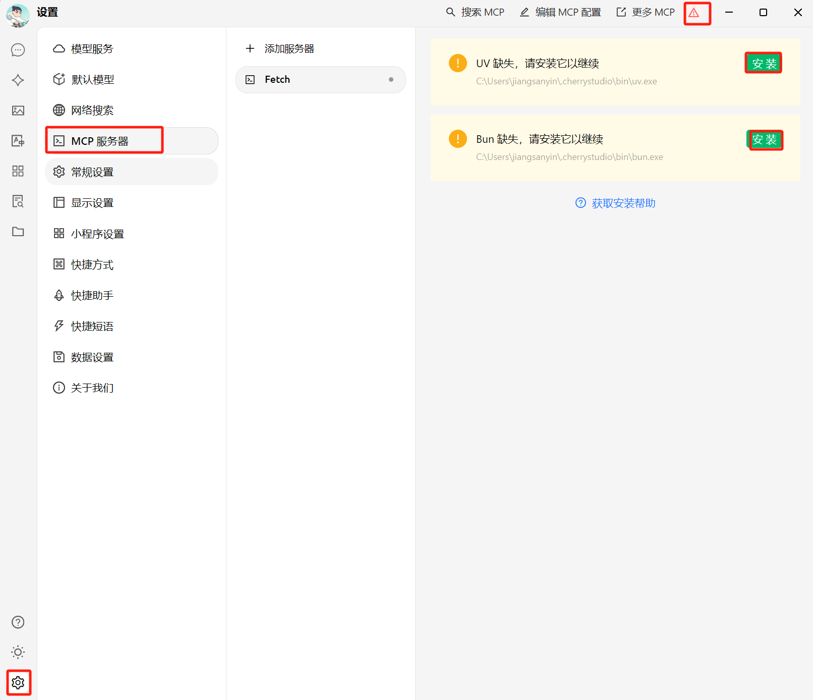This screenshot has width=813, height=700.
Task: Open the translate sidebar icon
Action: tap(18, 141)
